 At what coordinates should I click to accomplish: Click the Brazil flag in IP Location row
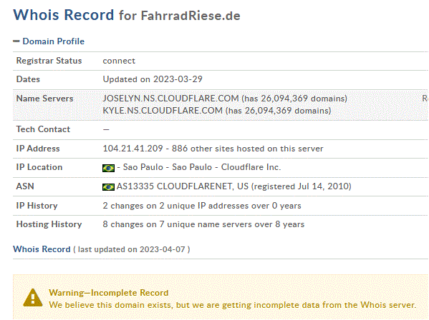[108, 168]
